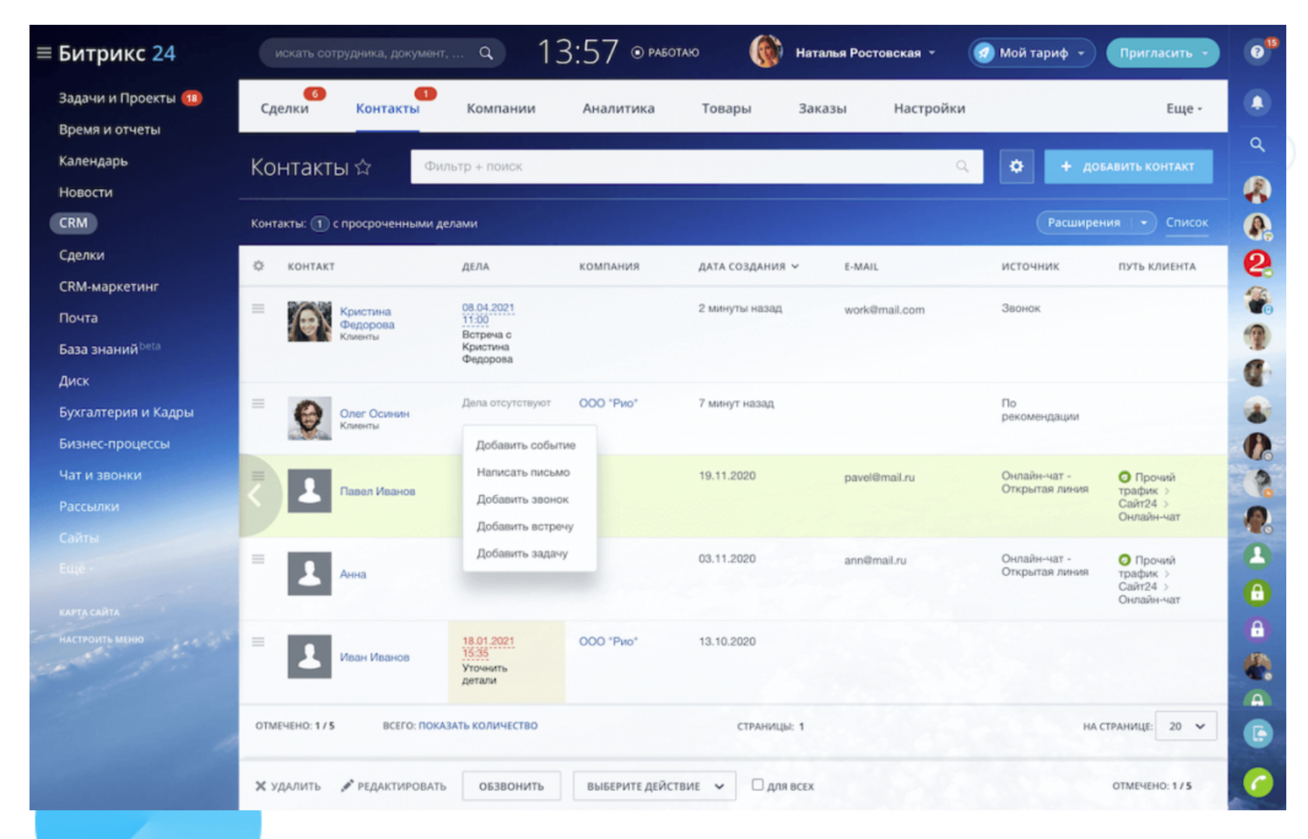Expand the Еще menu in CRM tabs
The image size is (1308, 839).
1184,108
